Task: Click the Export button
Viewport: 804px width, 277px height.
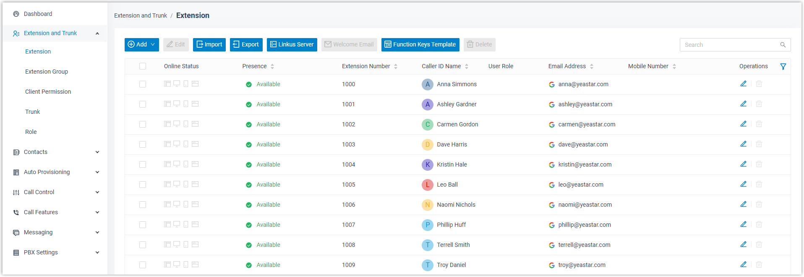Action: (246, 45)
